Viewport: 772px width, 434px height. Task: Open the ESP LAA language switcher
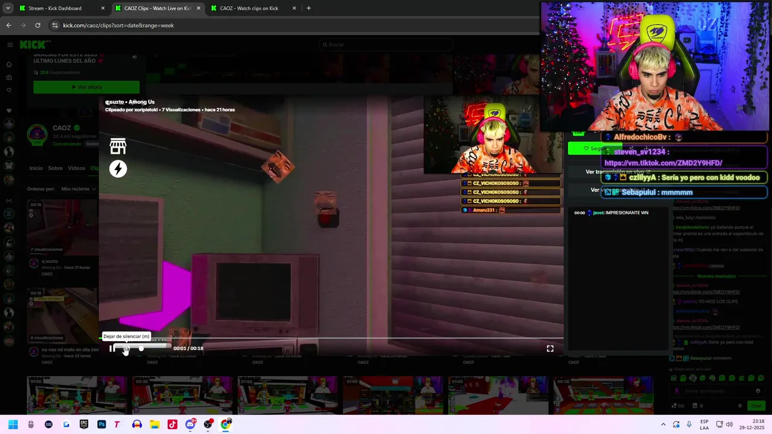pos(704,424)
